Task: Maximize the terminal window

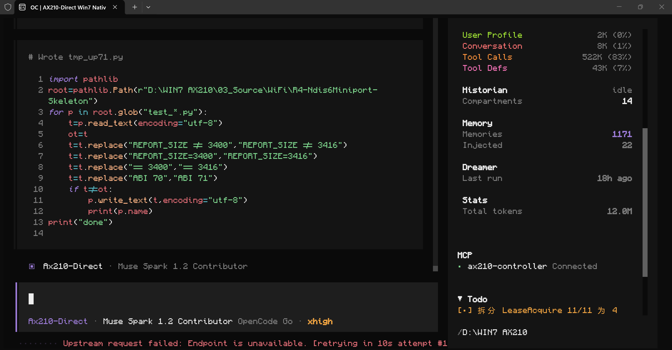Action: [640, 7]
